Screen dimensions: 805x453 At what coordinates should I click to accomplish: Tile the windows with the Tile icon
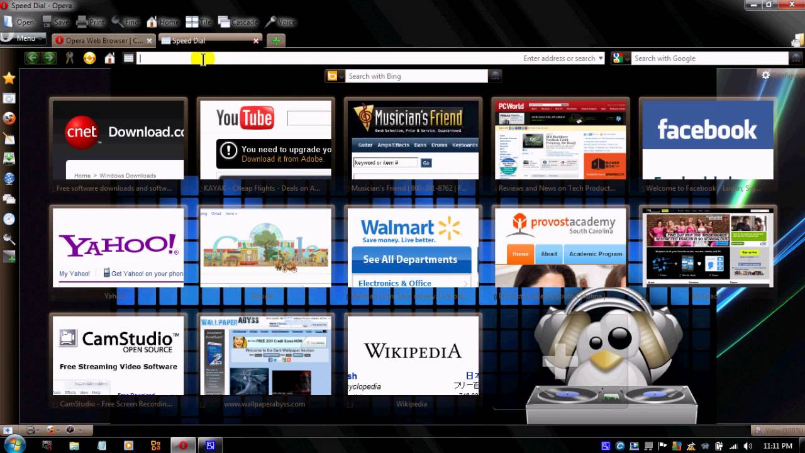pos(192,21)
